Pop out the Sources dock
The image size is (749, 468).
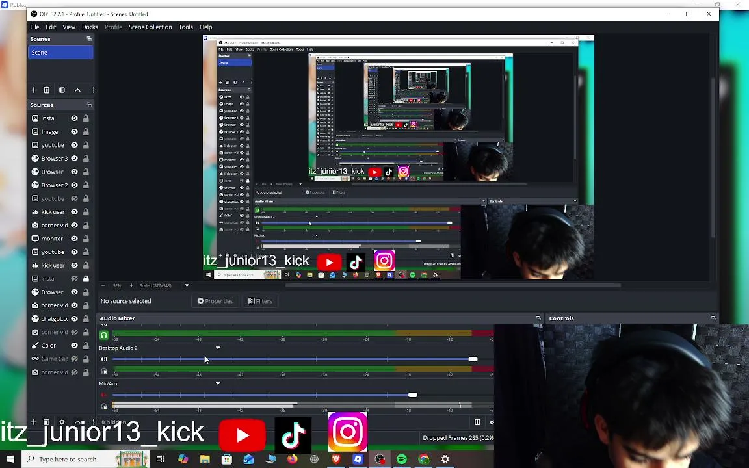pos(89,105)
